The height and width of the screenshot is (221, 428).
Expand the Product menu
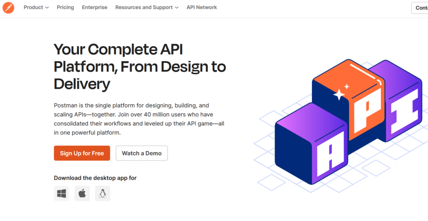tap(36, 8)
